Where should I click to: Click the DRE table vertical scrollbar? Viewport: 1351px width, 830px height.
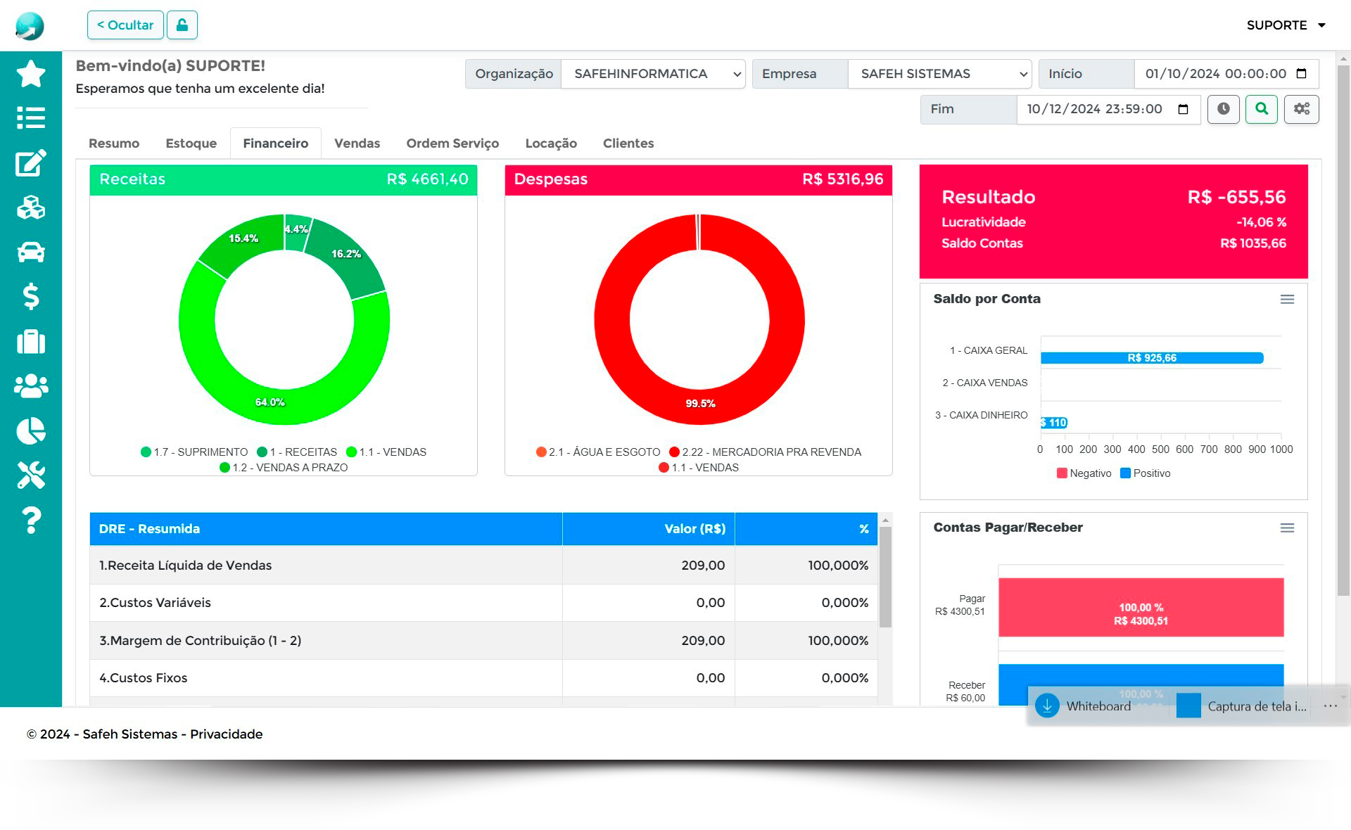(x=885, y=577)
